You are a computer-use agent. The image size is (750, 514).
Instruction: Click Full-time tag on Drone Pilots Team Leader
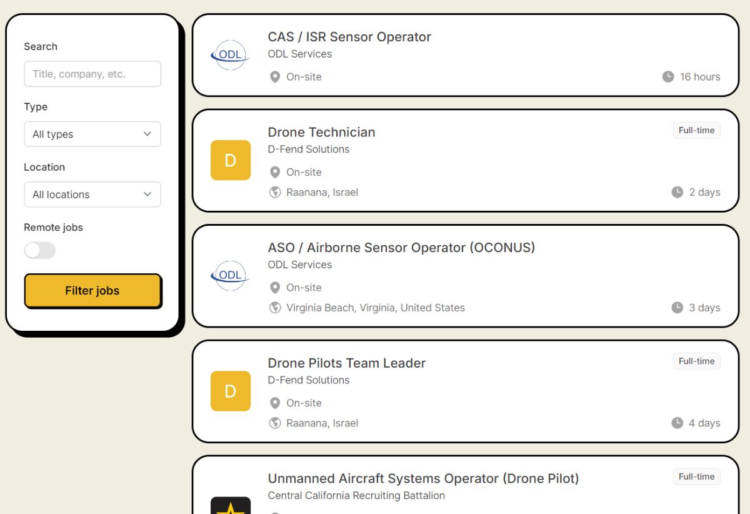(696, 361)
